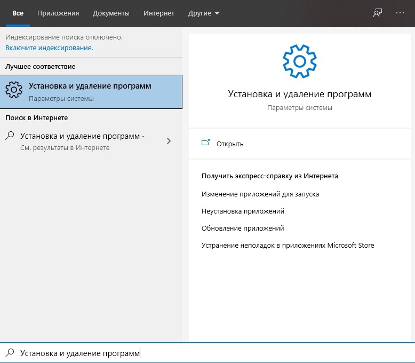
Task: Open the Изменение приложений для запуска help link
Action: (x=260, y=194)
